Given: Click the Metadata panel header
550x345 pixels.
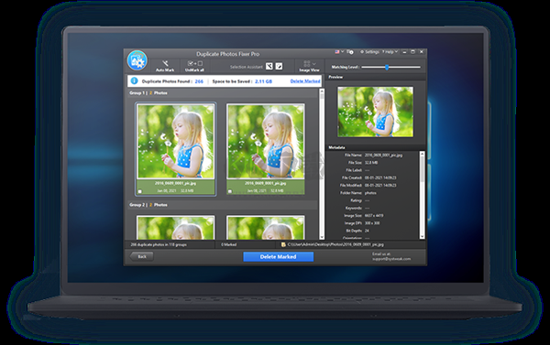Looking at the screenshot, I should [x=376, y=147].
